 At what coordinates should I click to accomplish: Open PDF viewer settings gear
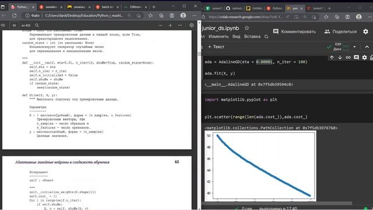[x=192, y=25]
